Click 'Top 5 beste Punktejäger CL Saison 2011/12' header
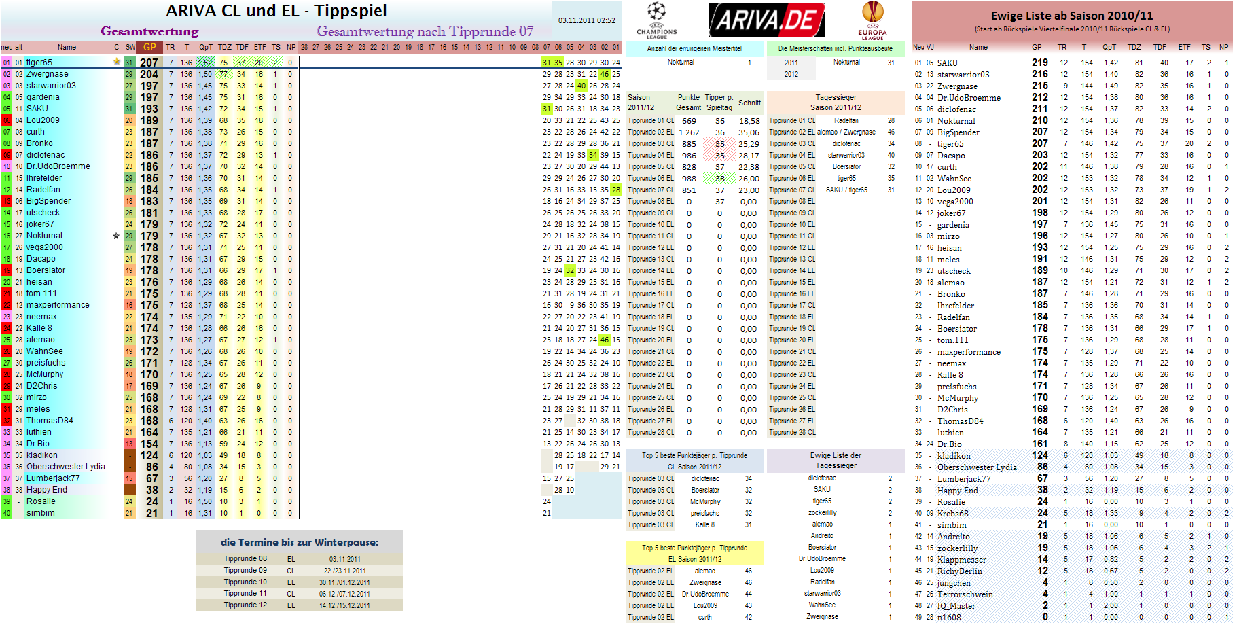Screen dimensions: 1237x623 click(694, 461)
